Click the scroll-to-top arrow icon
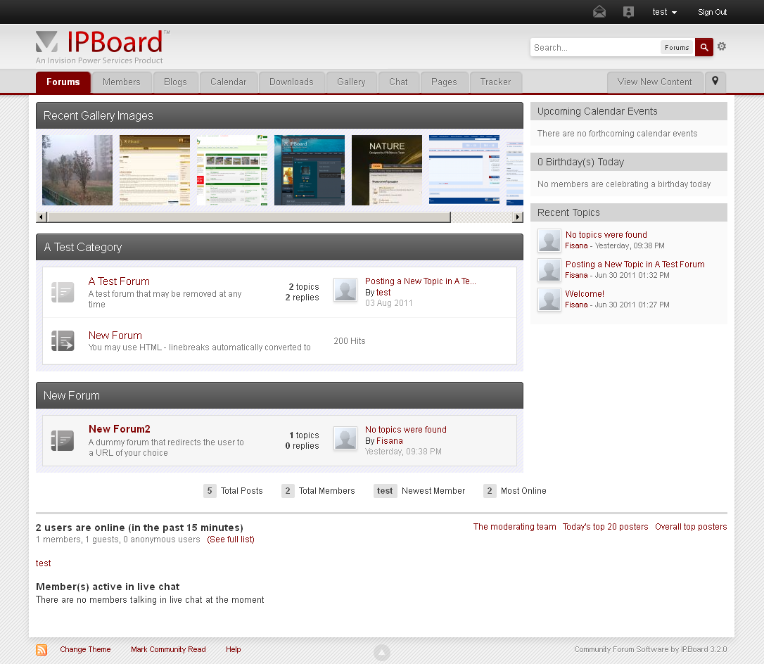764x664 pixels. click(381, 653)
